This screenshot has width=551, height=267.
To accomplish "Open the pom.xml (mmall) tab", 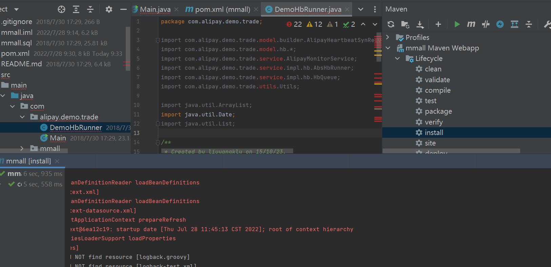I will tap(222, 9).
